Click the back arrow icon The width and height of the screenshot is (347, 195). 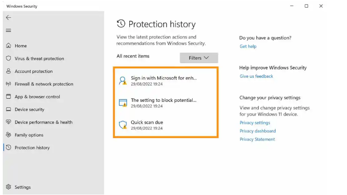8,17
